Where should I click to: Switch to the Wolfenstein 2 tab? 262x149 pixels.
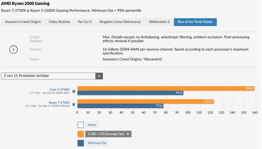[x=159, y=22]
